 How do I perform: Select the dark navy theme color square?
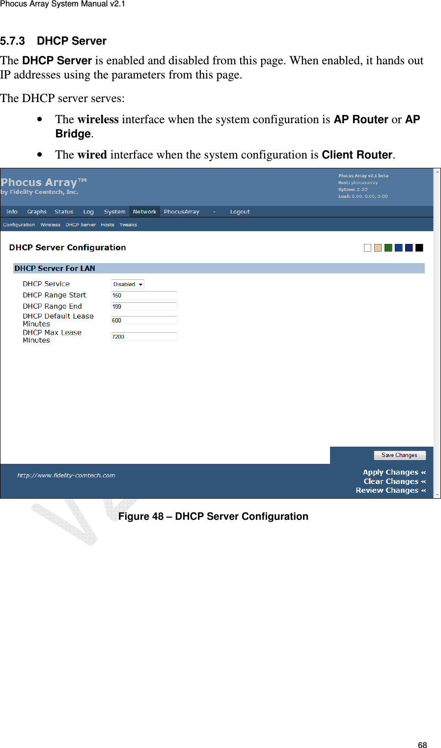coord(409,247)
